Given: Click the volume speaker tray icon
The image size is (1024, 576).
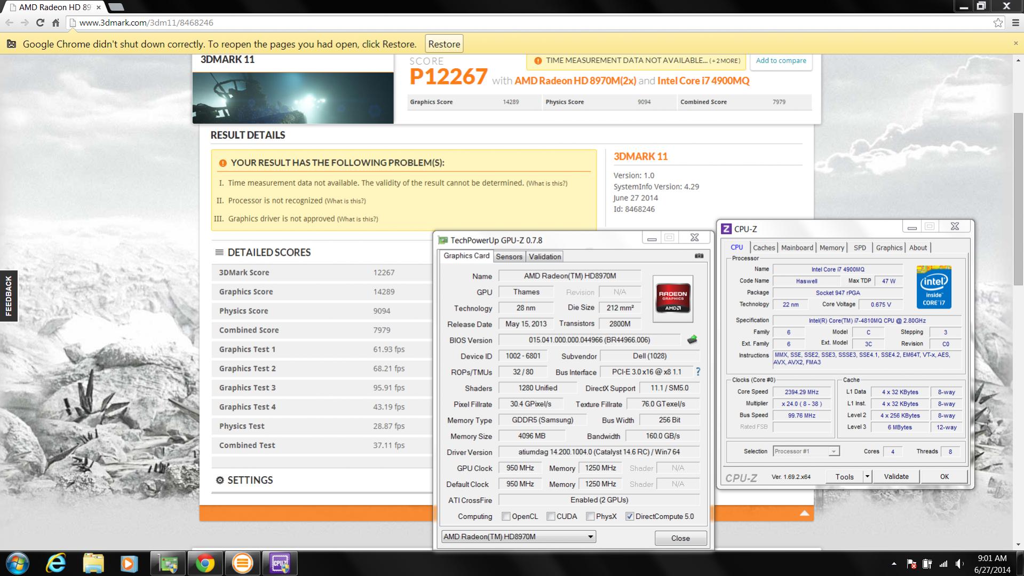Looking at the screenshot, I should (960, 564).
